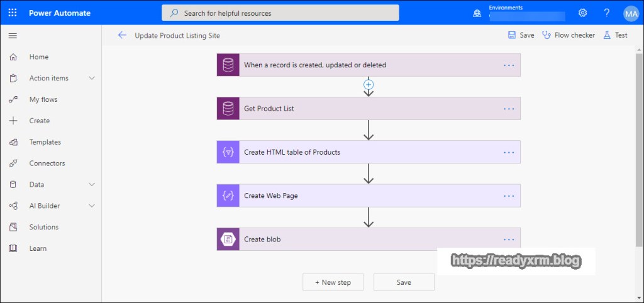This screenshot has width=644, height=303.
Task: Open the MA user account avatar
Action: [631, 13]
